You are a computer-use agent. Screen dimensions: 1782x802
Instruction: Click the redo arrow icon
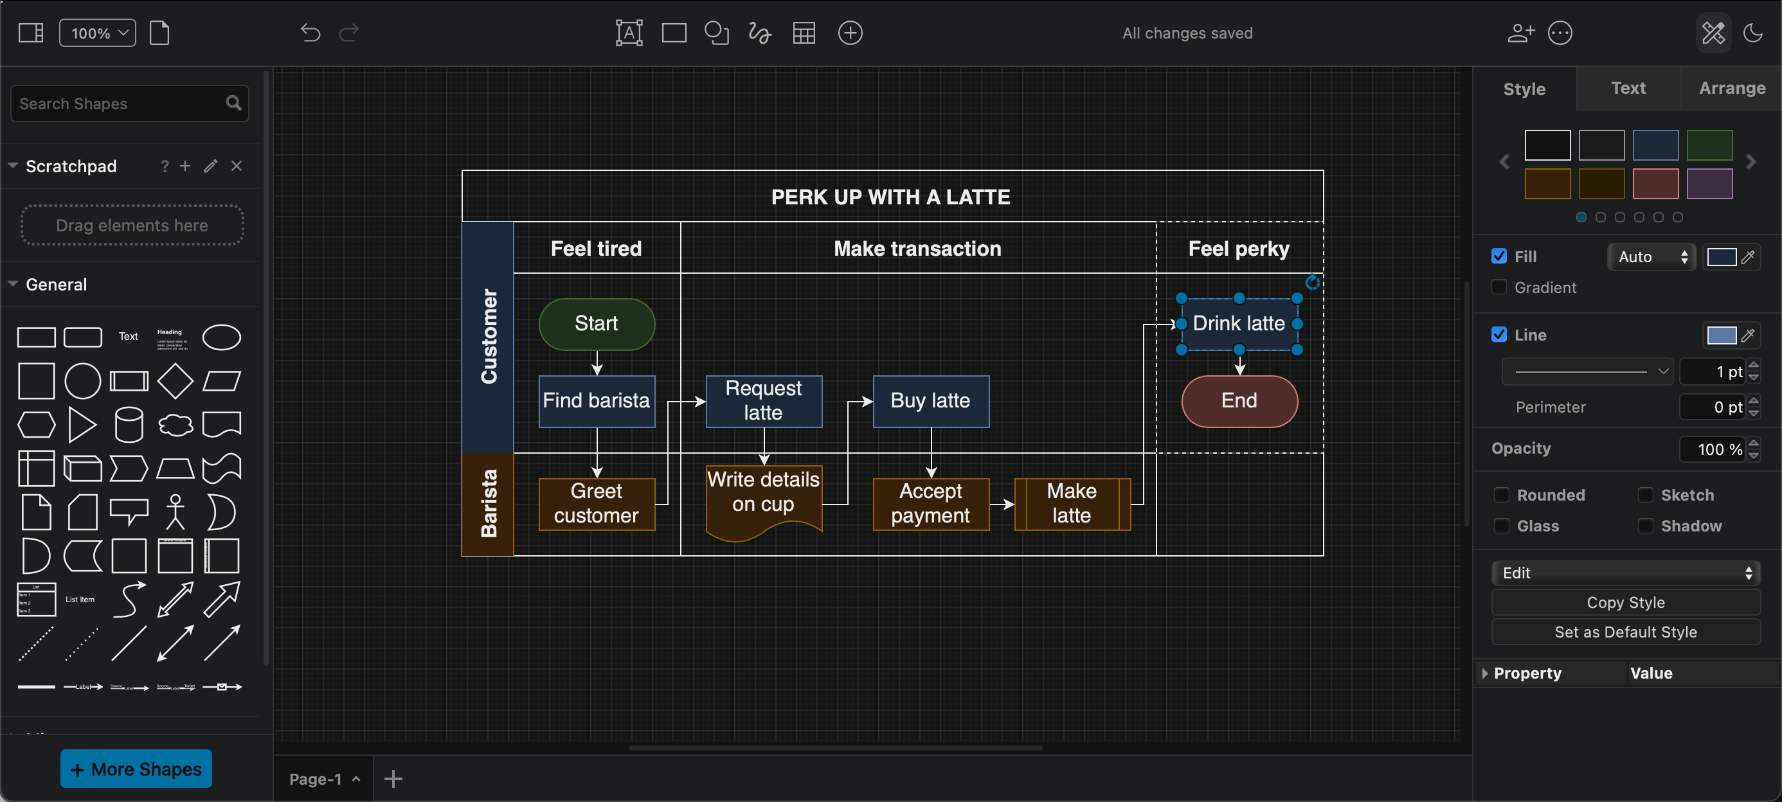pyautogui.click(x=349, y=31)
